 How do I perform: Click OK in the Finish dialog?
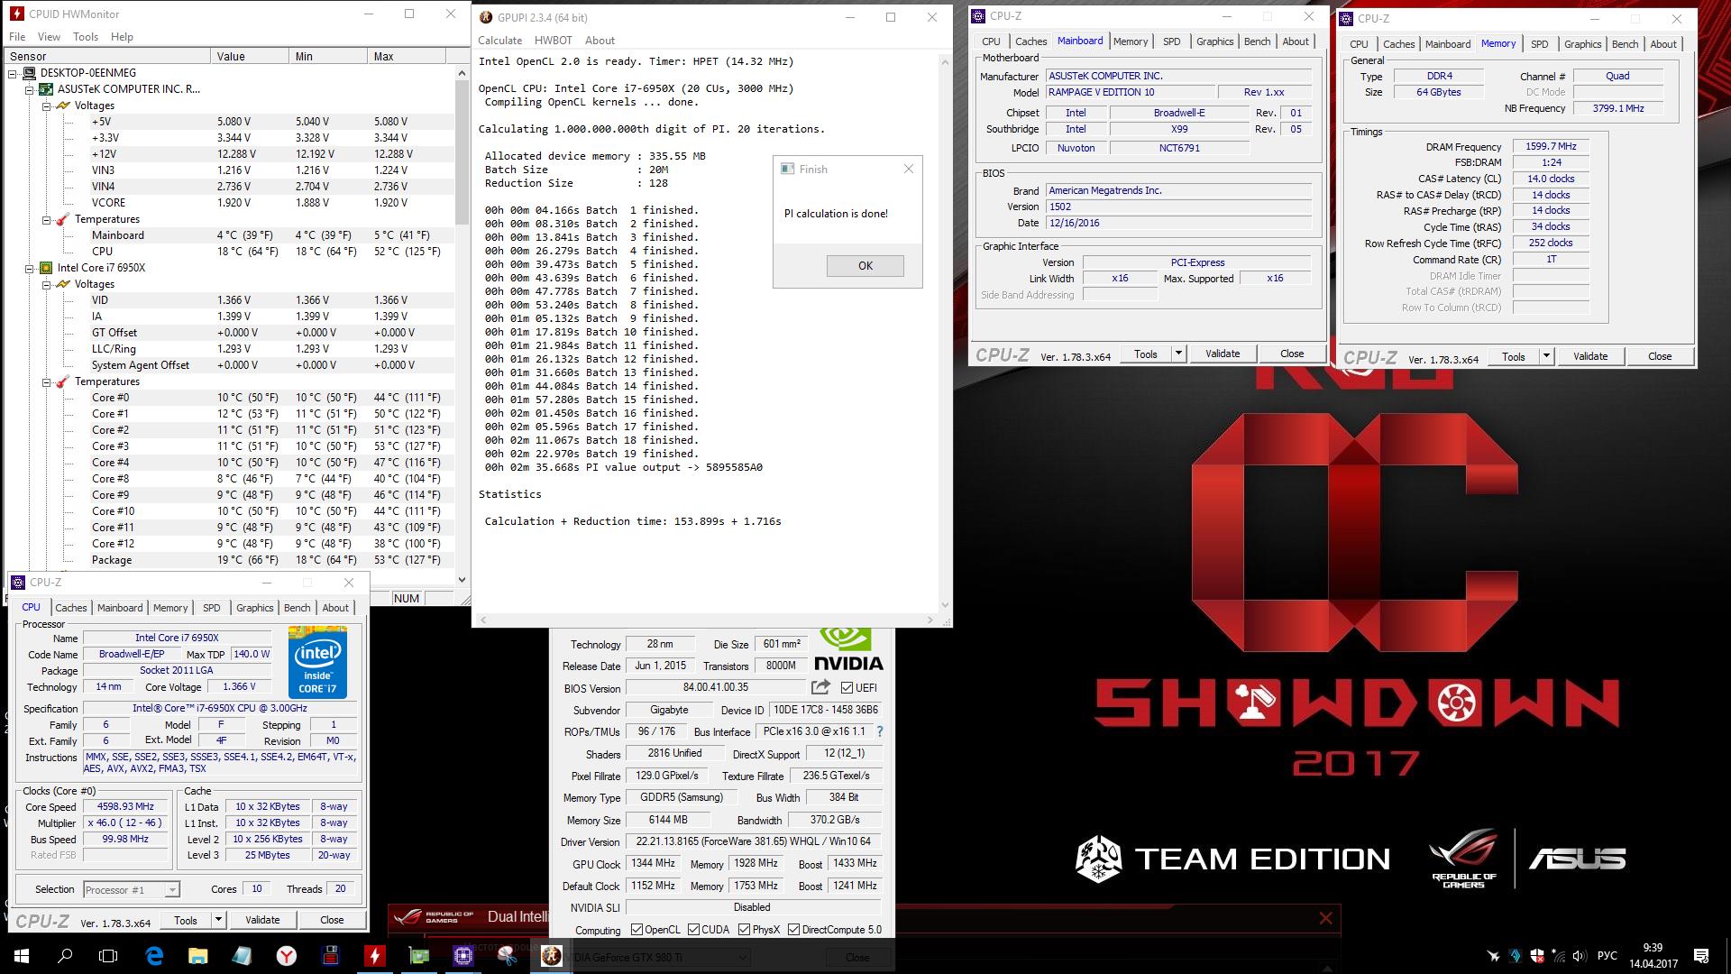click(x=865, y=265)
